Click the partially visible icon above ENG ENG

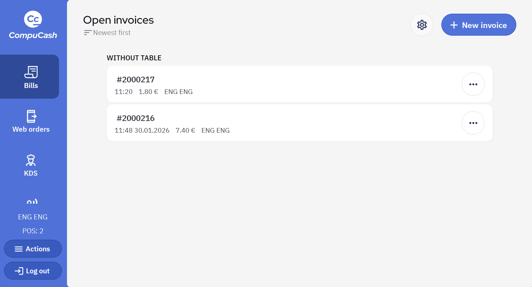[32, 202]
